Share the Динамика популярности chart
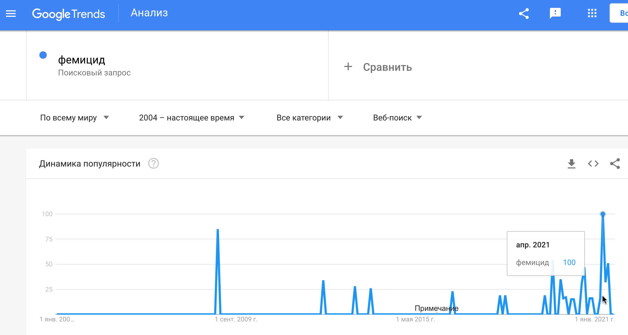This screenshot has height=335, width=628. (615, 164)
